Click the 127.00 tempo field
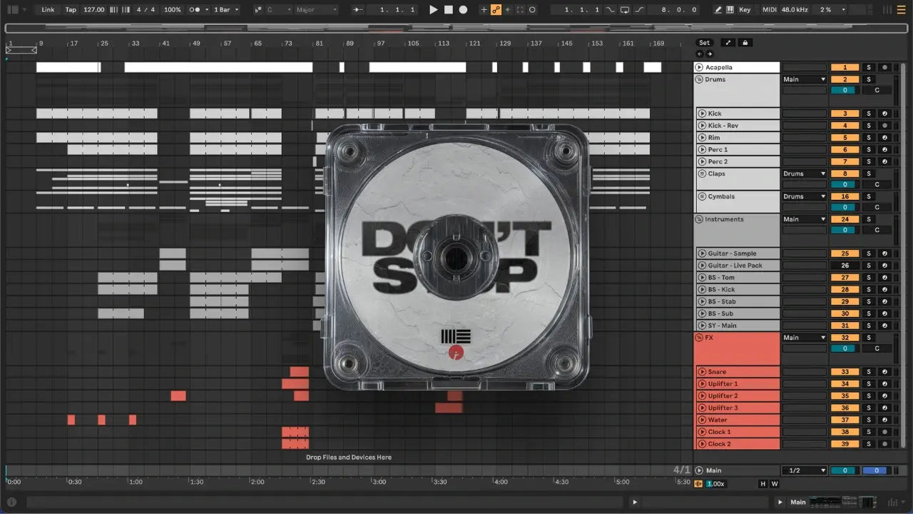The width and height of the screenshot is (913, 514). (x=93, y=10)
